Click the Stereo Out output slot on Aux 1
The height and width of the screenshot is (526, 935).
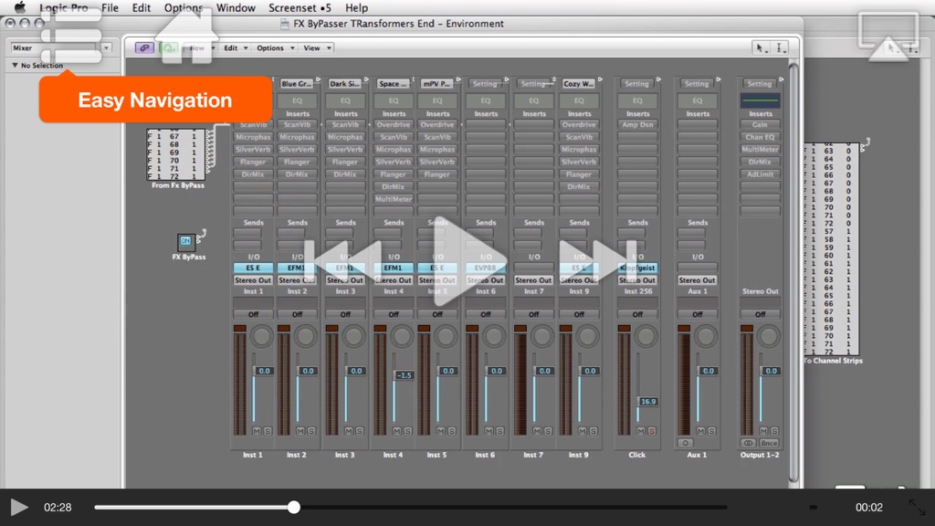click(x=697, y=279)
